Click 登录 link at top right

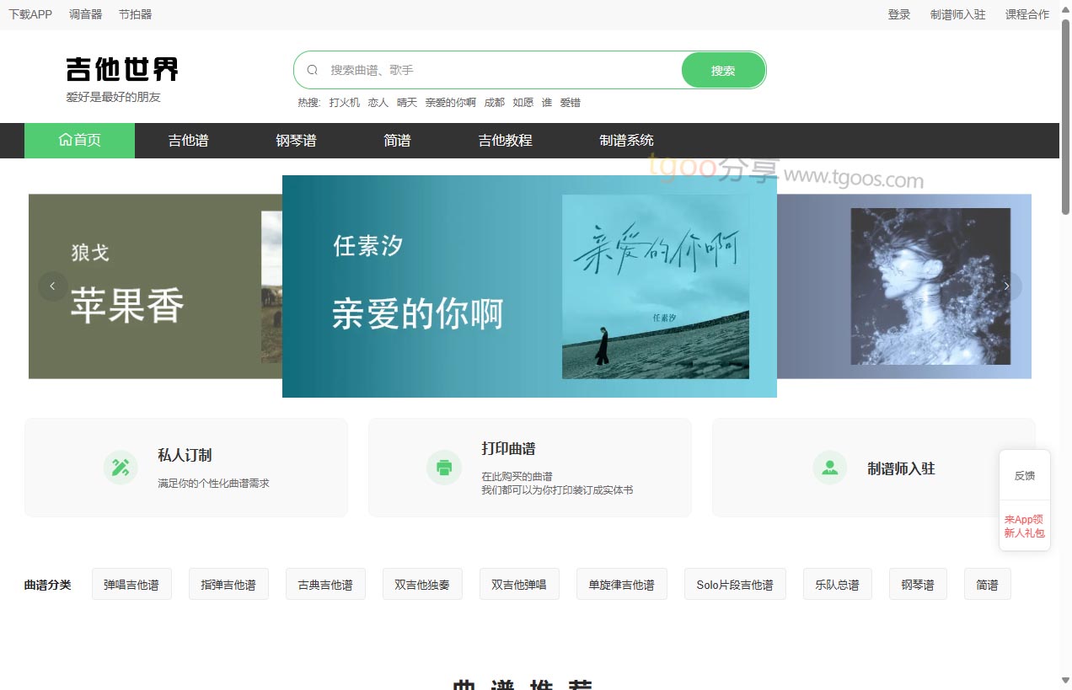(898, 14)
